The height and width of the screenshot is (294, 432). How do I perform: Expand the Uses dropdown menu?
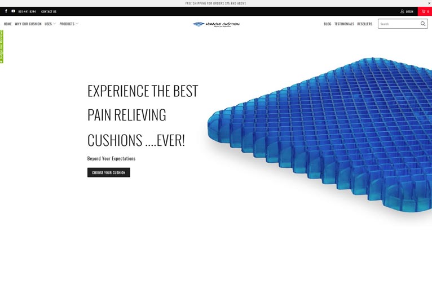click(x=50, y=24)
